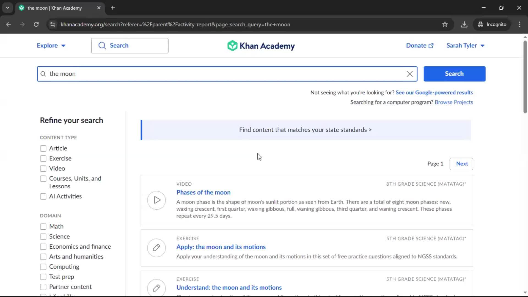Close the Khan Academy browser tab
Viewport: 528px width, 297px height.
(99, 8)
